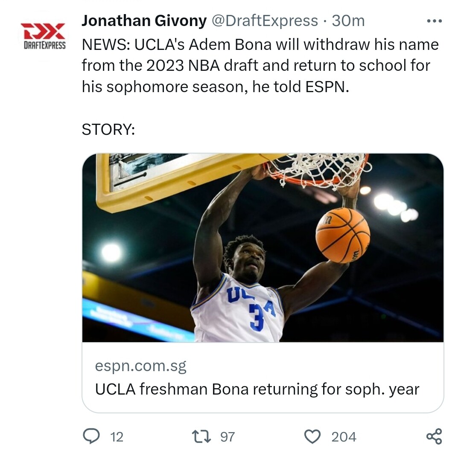The height and width of the screenshot is (456, 461).
Task: Click the Adem Bona news tweet text
Action: [260, 65]
